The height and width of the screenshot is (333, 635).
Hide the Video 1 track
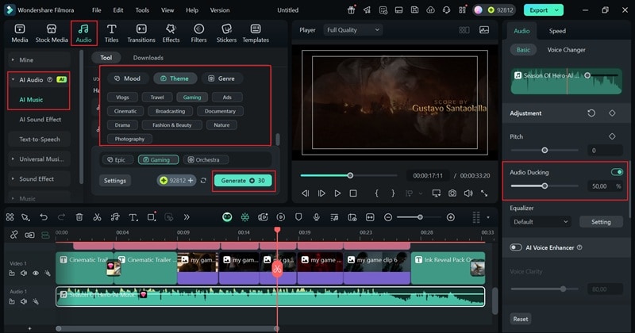click(x=36, y=273)
